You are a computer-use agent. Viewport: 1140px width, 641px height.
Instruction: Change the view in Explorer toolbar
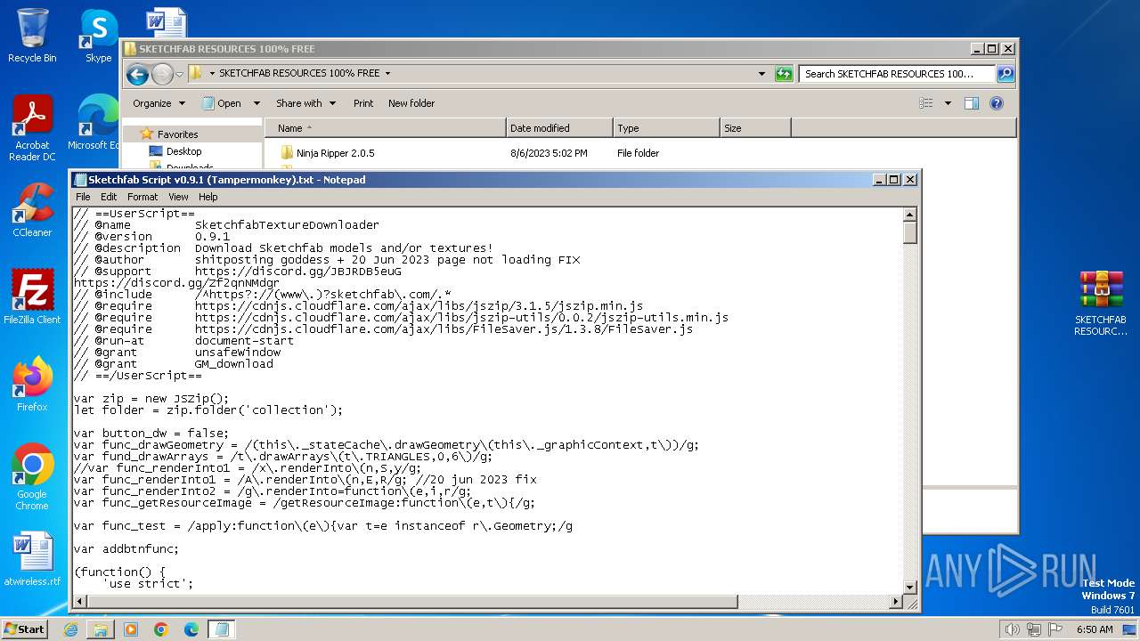click(x=926, y=103)
